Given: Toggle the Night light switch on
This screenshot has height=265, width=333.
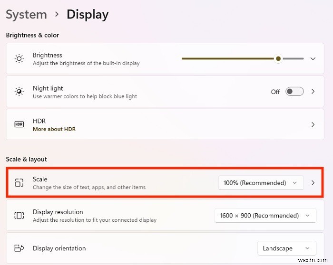Looking at the screenshot, I should coord(294,91).
